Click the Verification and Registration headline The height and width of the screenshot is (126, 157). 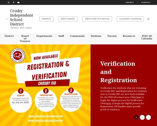pos(119,72)
